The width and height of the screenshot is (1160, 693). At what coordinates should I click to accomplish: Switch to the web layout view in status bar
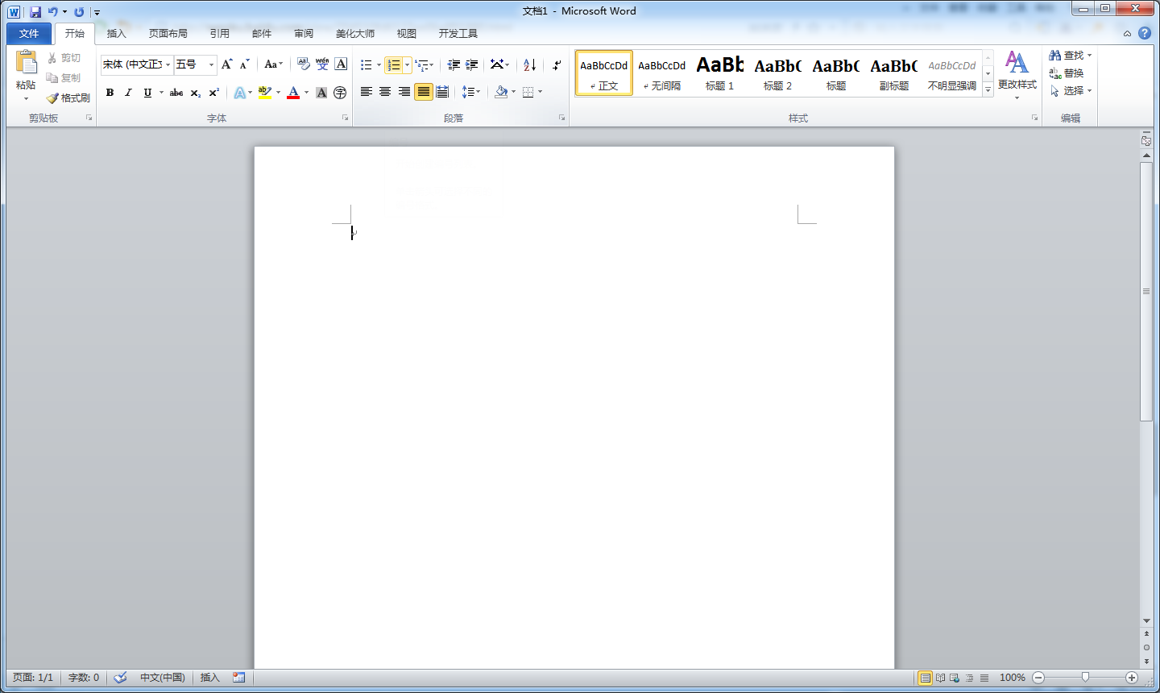[x=955, y=678]
